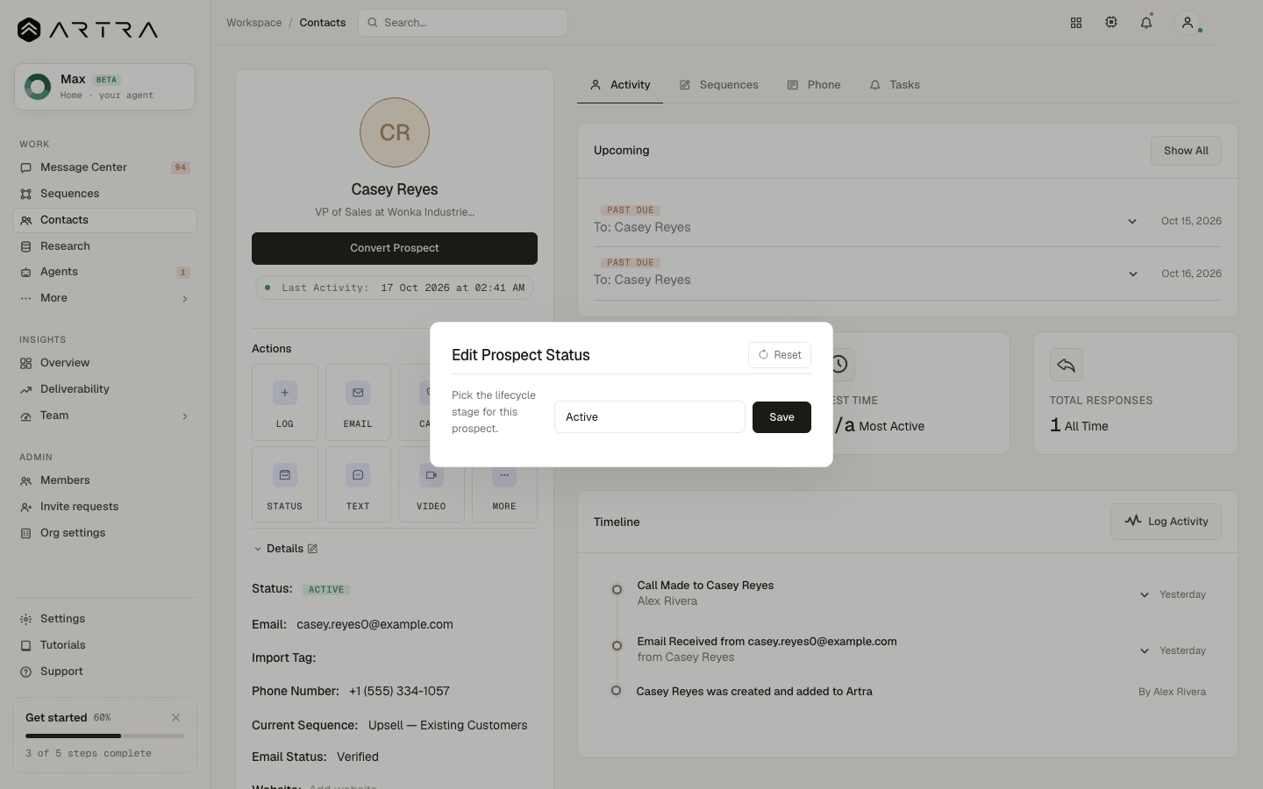This screenshot has width=1263, height=789.
Task: Switch to the Phone tab
Action: coord(814,85)
